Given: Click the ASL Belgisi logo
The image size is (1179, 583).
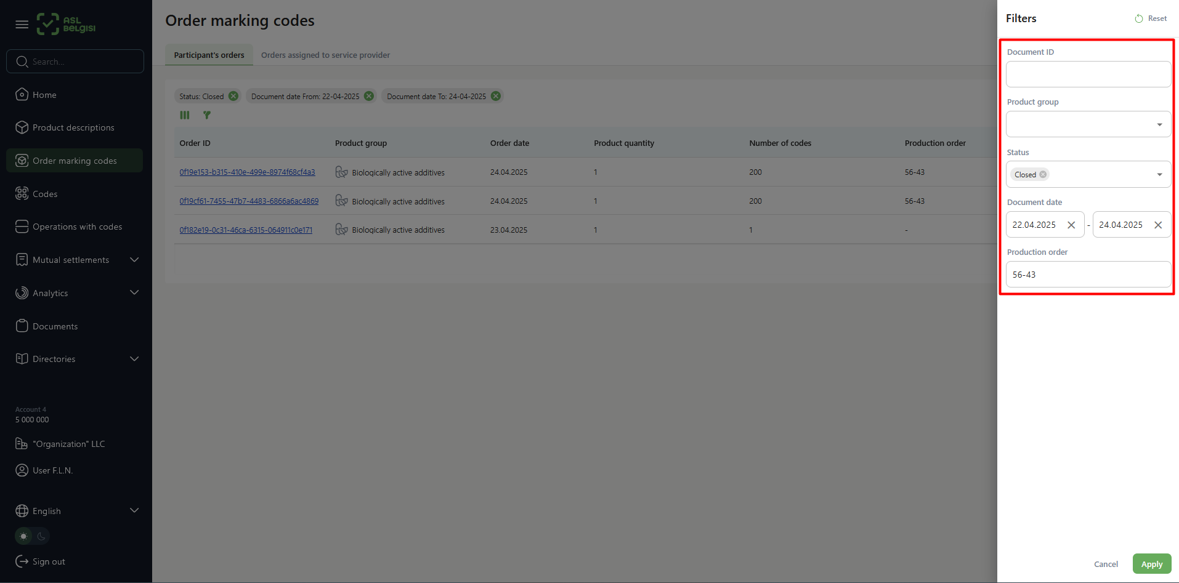Looking at the screenshot, I should [66, 24].
